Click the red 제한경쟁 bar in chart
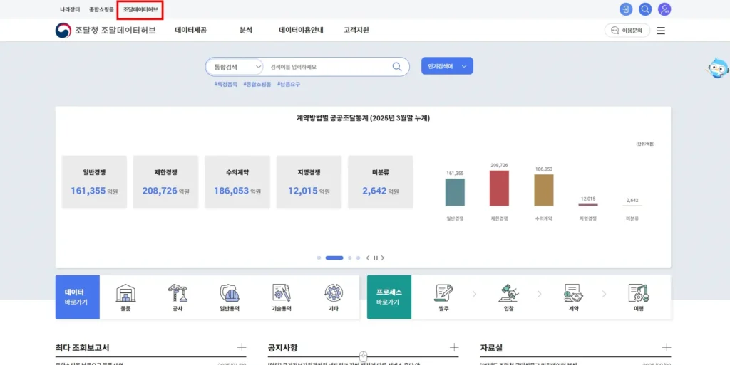 [x=499, y=188]
